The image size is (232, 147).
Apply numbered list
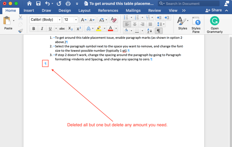click(x=137, y=17)
